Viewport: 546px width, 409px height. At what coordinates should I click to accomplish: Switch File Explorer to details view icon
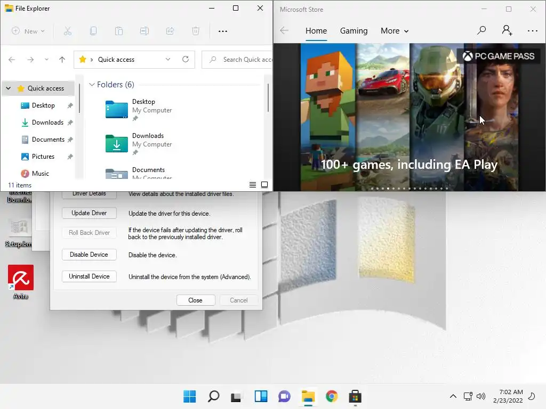(x=253, y=185)
